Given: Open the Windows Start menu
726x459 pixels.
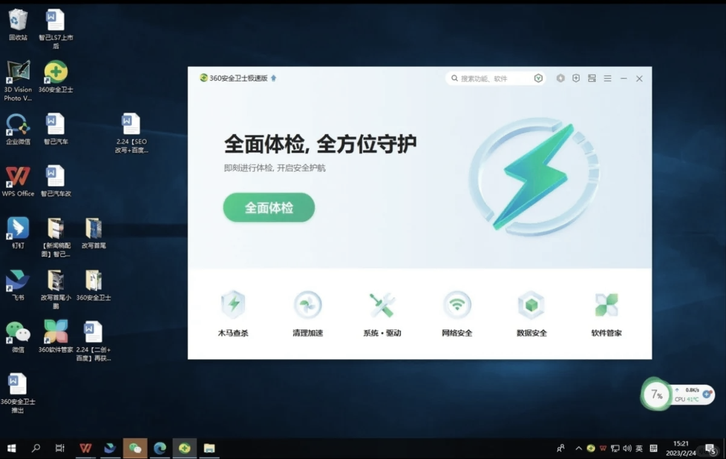Looking at the screenshot, I should [x=11, y=448].
